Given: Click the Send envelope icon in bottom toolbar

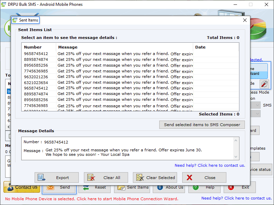Looking at the screenshot, I should (50, 187).
